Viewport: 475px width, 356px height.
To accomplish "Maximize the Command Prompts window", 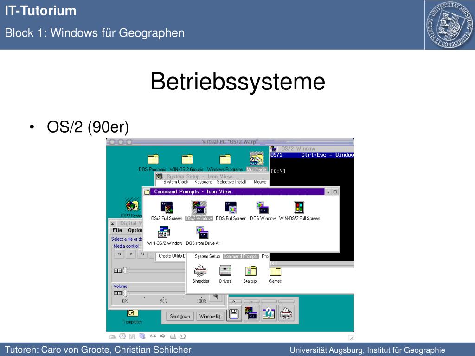I will coord(335,191).
